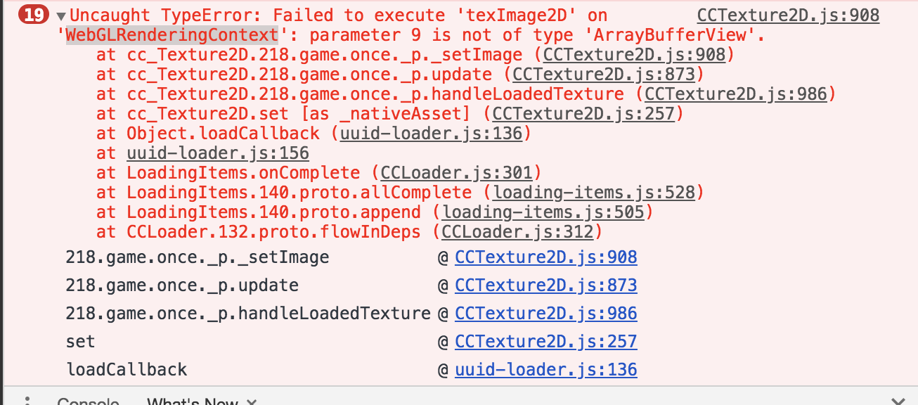Image resolution: width=918 pixels, height=405 pixels.
Task: Open blue CCTexture2D.js:257 link beside set
Action: tap(545, 342)
